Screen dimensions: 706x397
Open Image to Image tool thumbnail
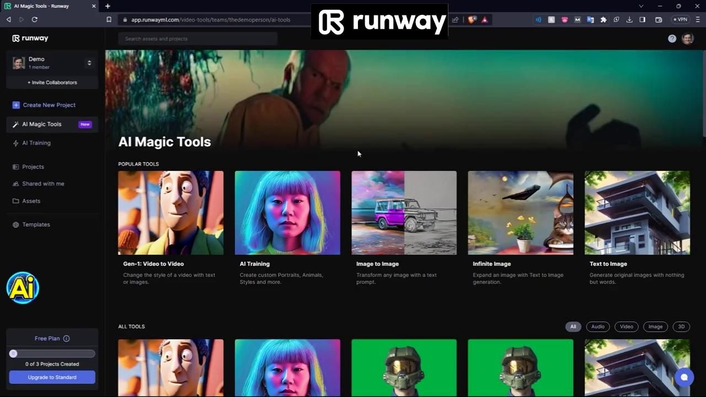tap(404, 212)
